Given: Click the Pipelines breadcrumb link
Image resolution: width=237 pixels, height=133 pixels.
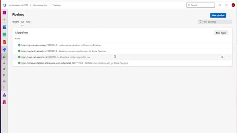Looking at the screenshot, I should [57, 5].
